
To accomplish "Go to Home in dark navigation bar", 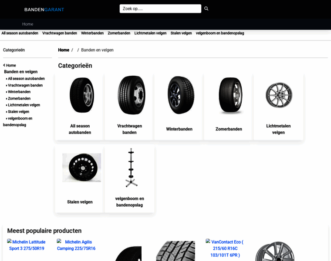I will (27, 24).
